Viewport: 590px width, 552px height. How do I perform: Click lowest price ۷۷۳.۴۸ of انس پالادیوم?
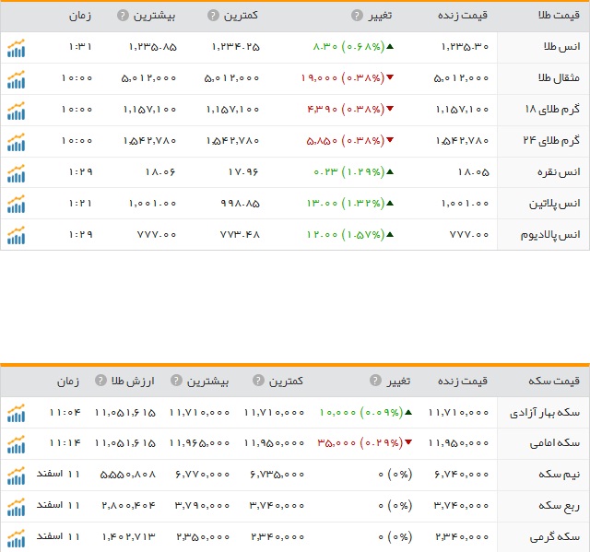pyautogui.click(x=240, y=235)
